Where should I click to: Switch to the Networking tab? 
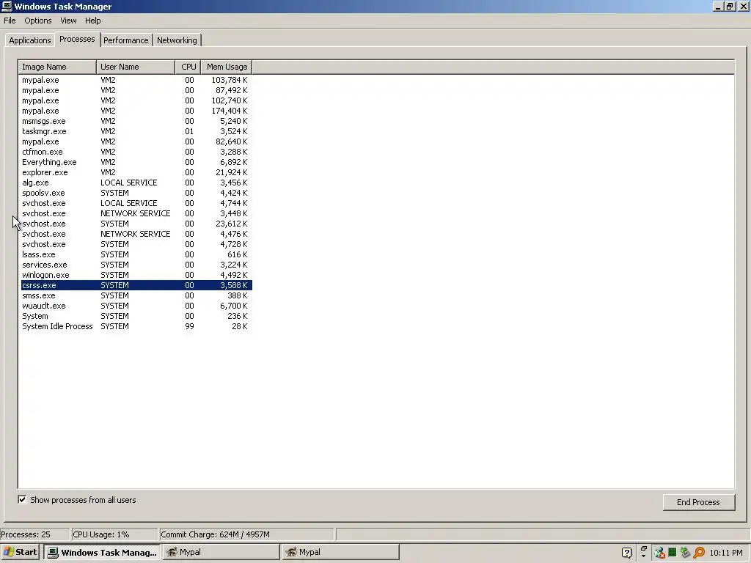(177, 40)
